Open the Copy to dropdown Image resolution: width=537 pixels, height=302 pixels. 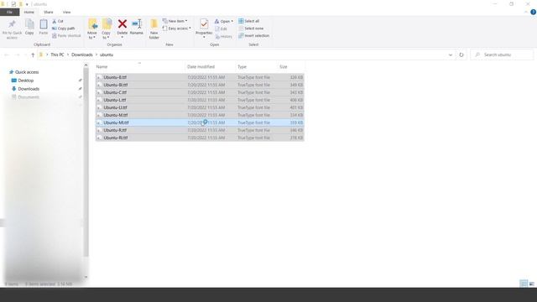tap(107, 35)
